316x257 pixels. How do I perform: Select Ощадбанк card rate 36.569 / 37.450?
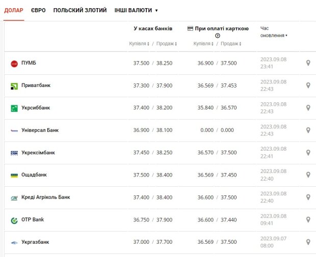(x=217, y=175)
